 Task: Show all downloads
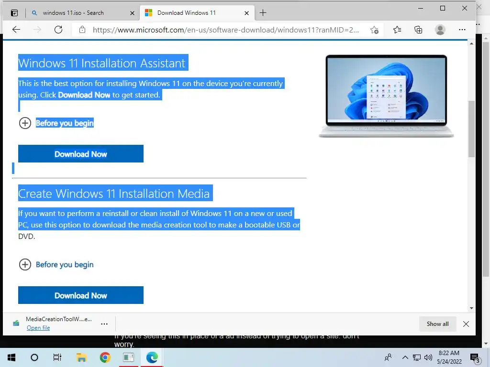click(437, 324)
